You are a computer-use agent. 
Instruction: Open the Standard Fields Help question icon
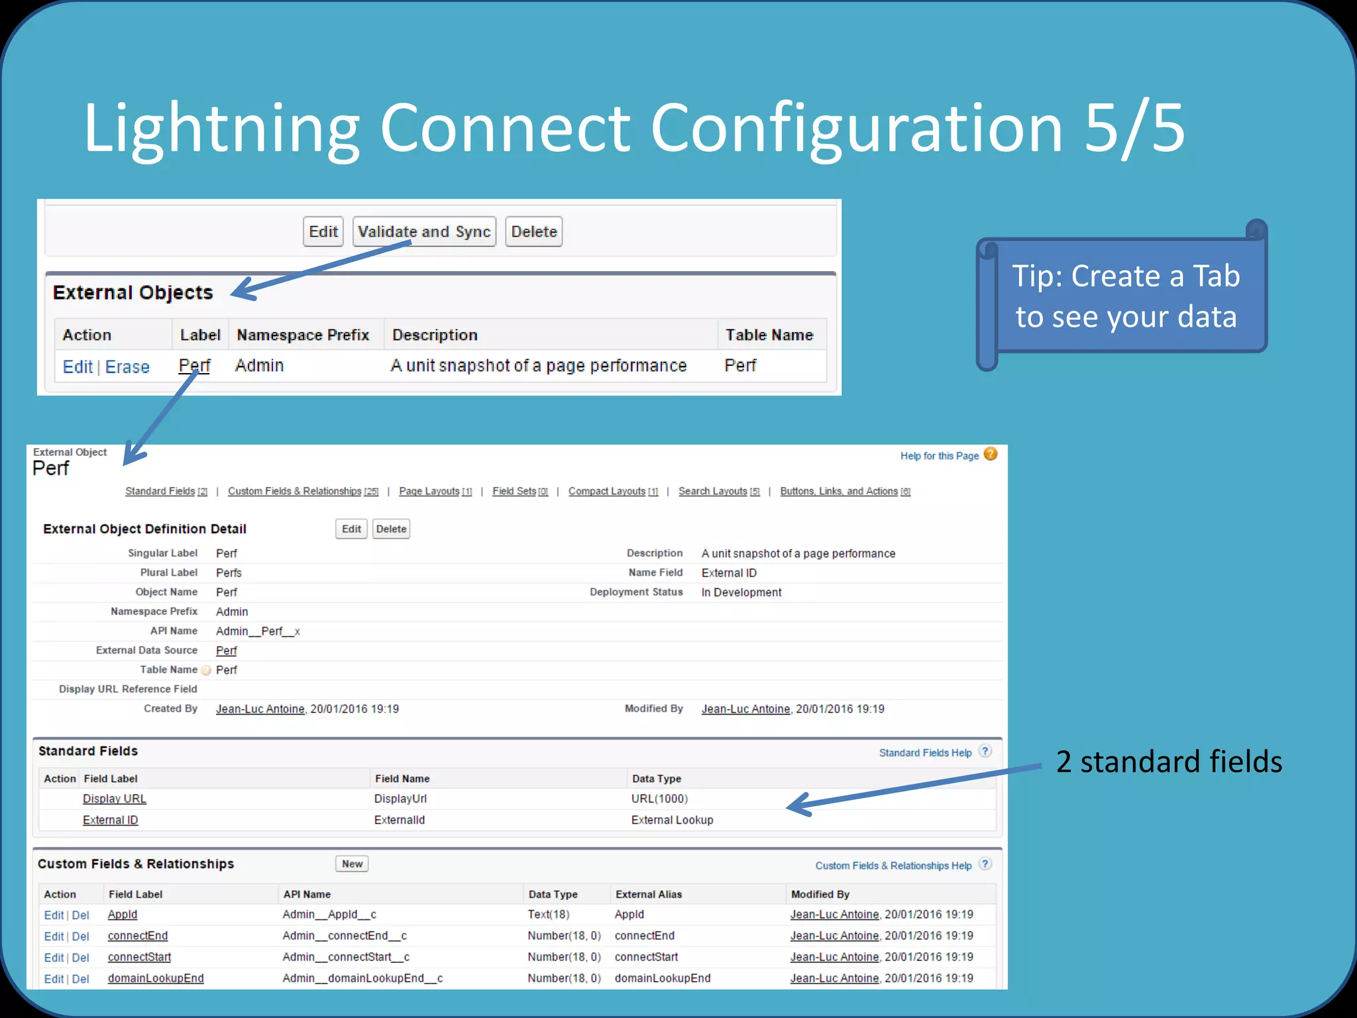pyautogui.click(x=985, y=751)
